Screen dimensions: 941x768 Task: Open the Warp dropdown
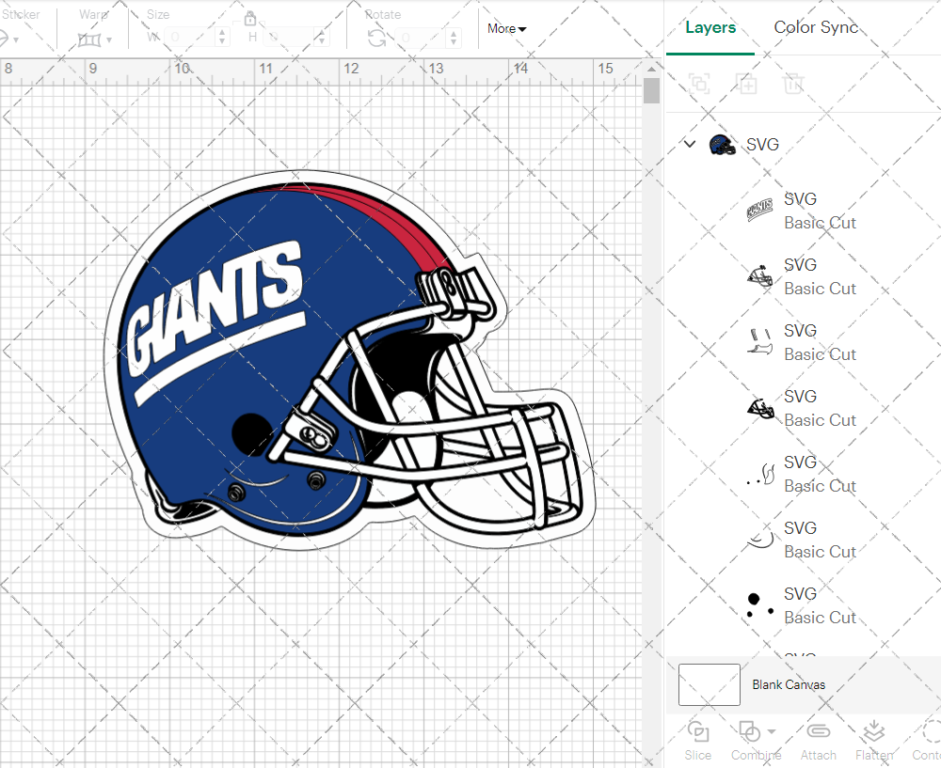tap(94, 39)
